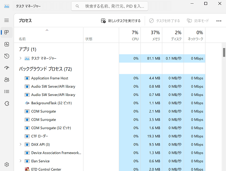This screenshot has width=226, height=171.
Task: Click the 効率モード efficiency mode button
Action: pos(198,21)
